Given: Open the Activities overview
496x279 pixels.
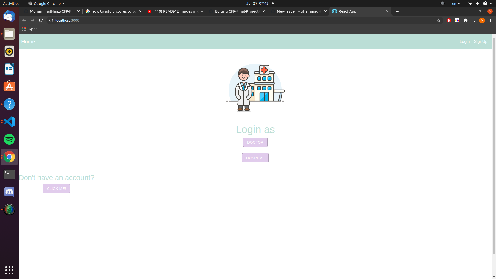Looking at the screenshot, I should (x=11, y=3).
